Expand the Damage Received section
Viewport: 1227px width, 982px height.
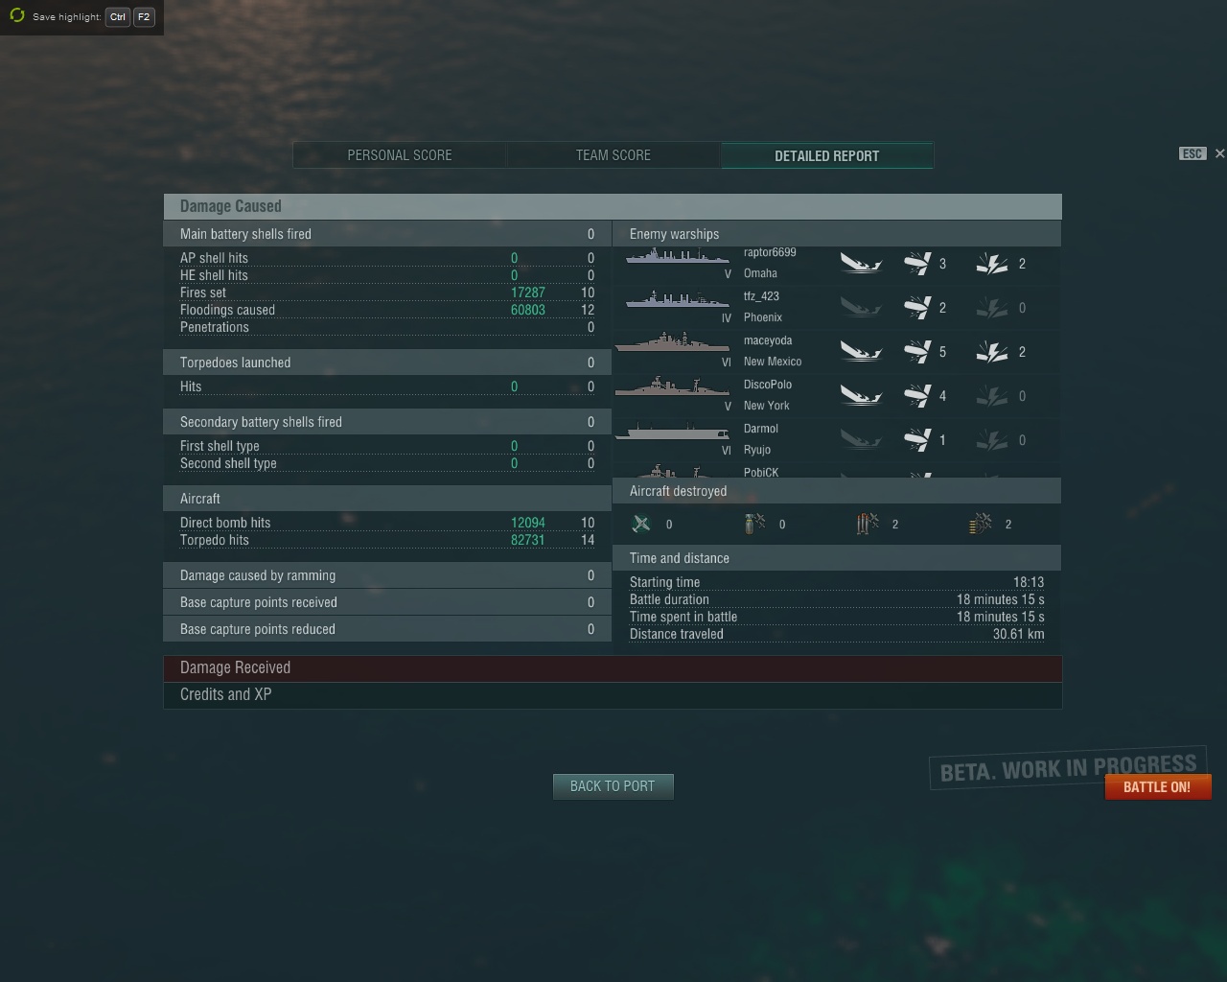click(x=613, y=668)
